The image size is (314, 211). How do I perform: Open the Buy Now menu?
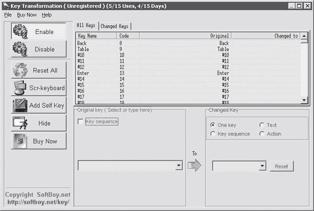pyautogui.click(x=27, y=15)
